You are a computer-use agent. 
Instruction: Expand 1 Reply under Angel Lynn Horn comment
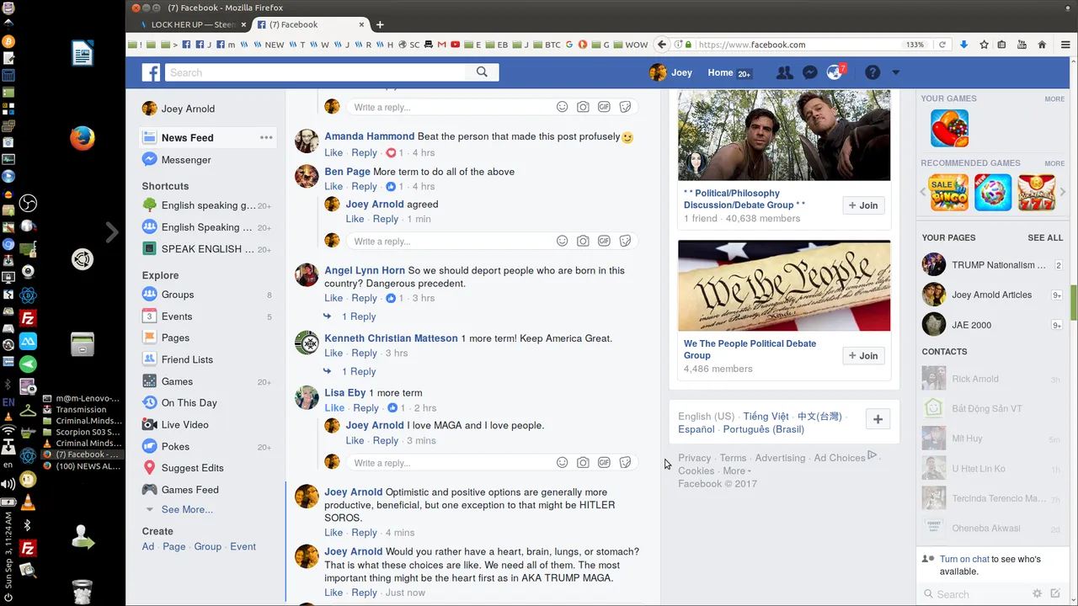(359, 316)
